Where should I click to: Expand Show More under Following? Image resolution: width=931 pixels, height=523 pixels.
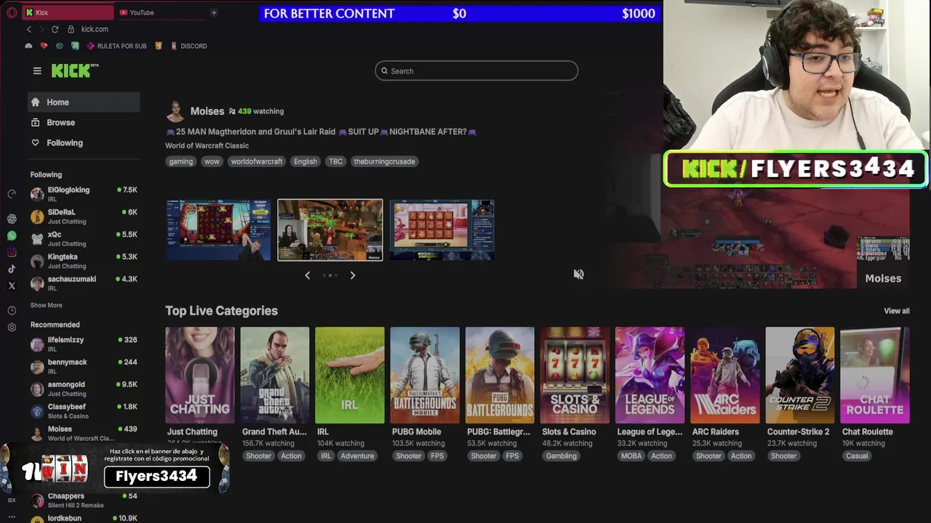(x=46, y=305)
